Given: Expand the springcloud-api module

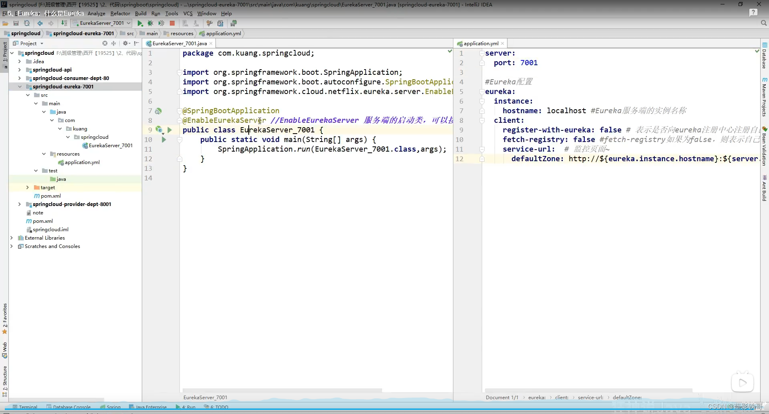Looking at the screenshot, I should pyautogui.click(x=20, y=70).
